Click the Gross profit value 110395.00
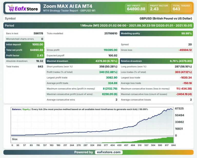Image resolution: width=197 pixels, height=158 pixels. click(111, 50)
